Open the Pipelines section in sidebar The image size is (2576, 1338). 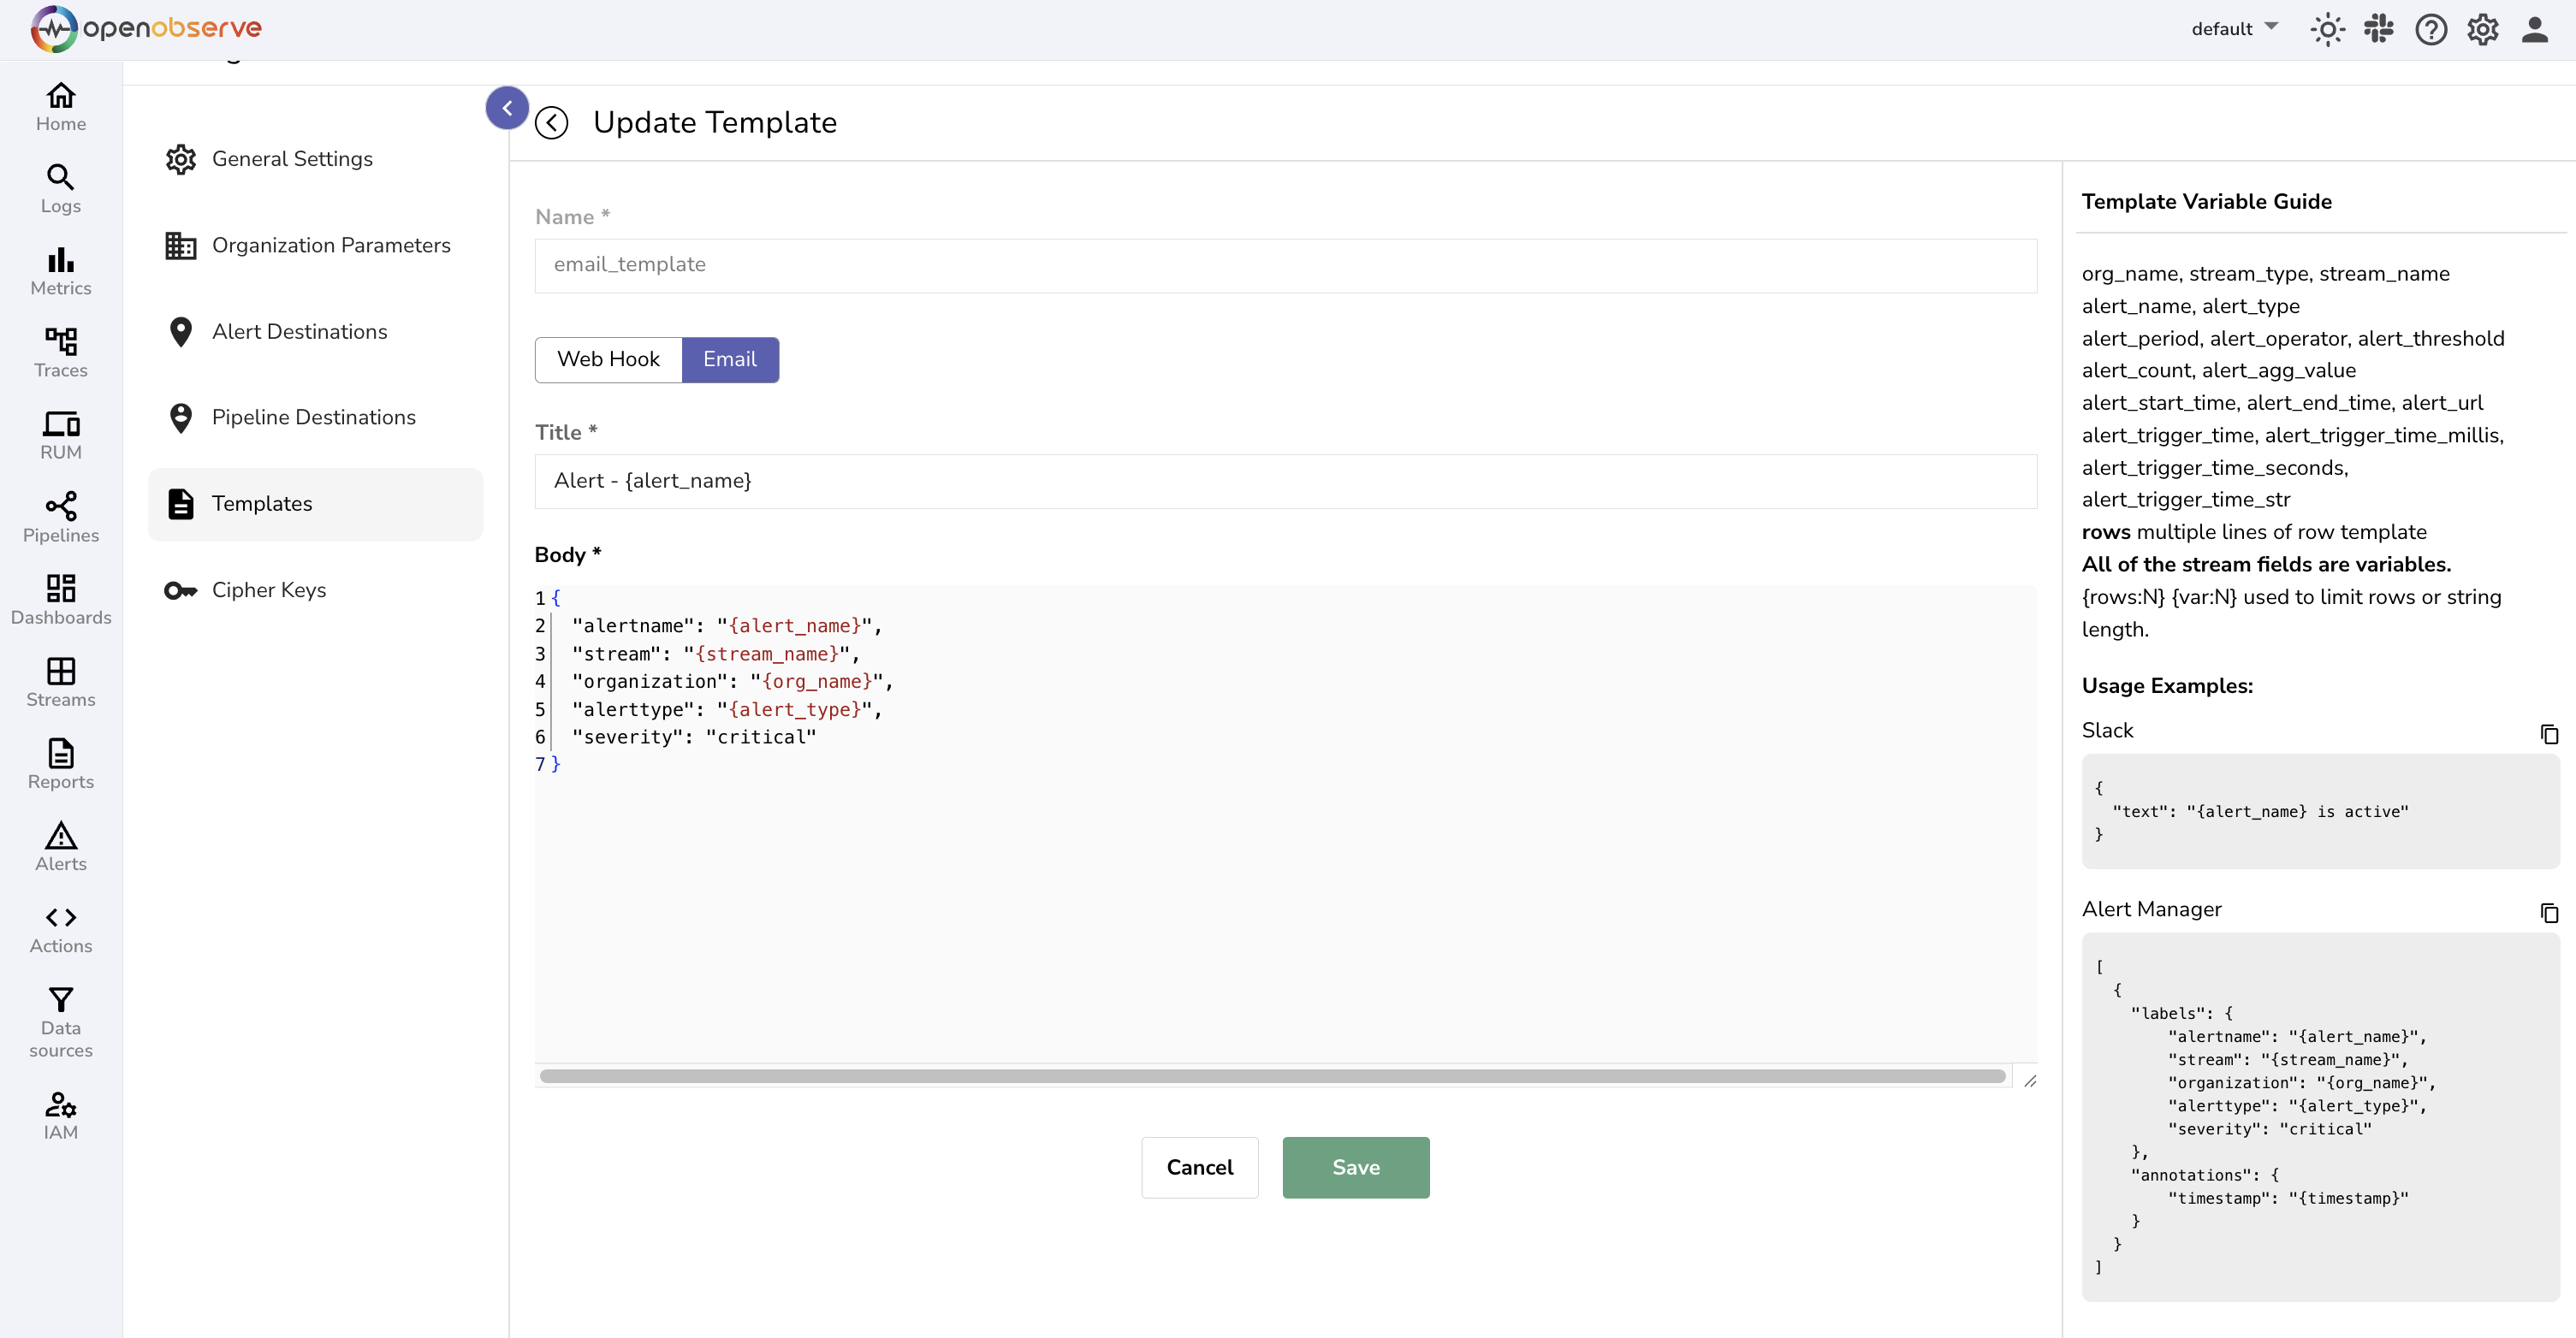coord(60,517)
